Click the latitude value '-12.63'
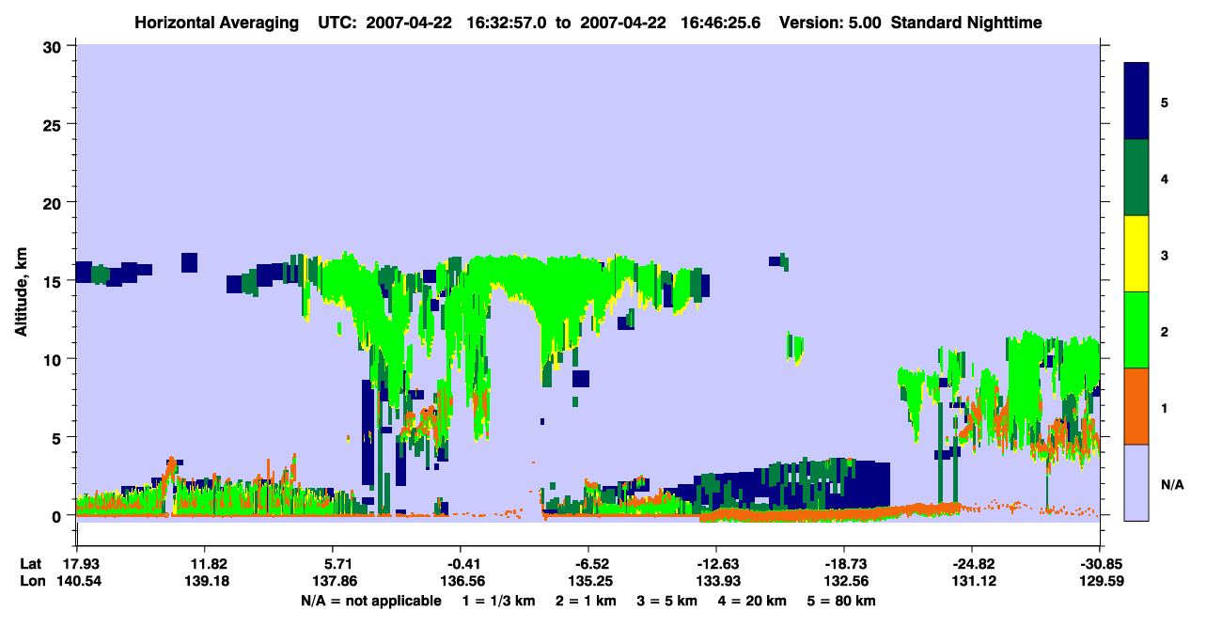The image size is (1222, 627). click(715, 564)
